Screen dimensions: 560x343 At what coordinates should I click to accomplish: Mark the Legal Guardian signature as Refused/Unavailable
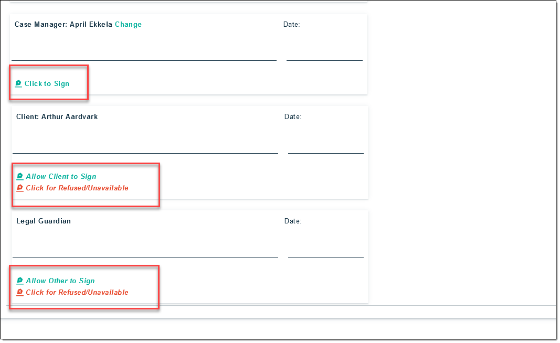tap(77, 293)
